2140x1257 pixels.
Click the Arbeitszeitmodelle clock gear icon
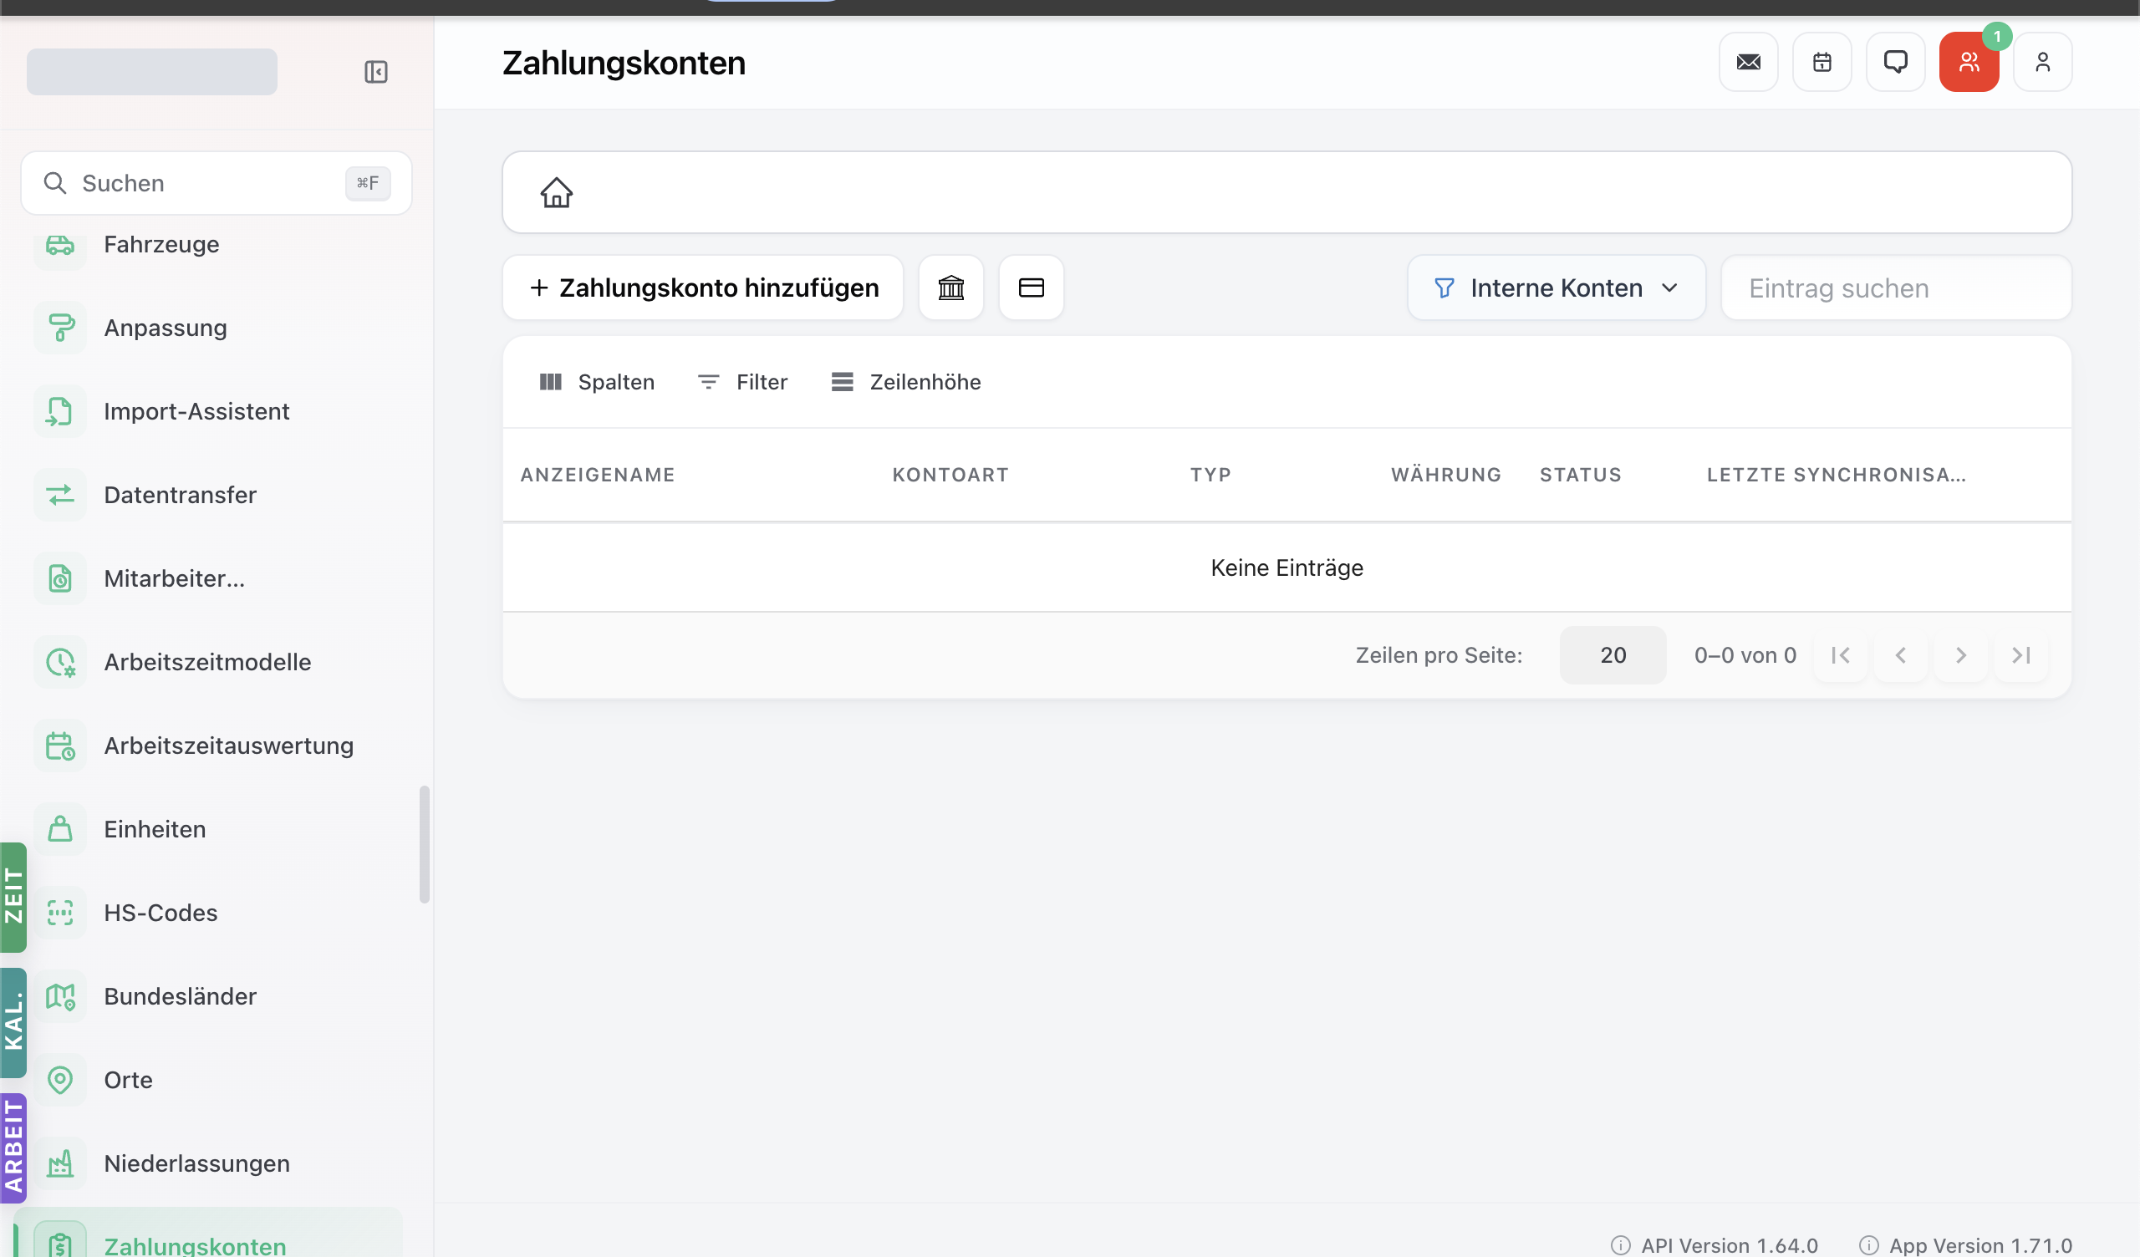[60, 662]
